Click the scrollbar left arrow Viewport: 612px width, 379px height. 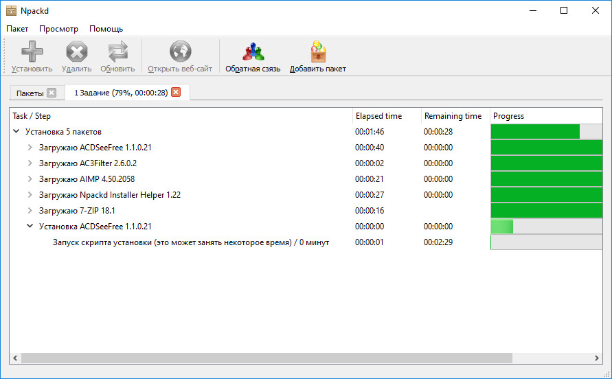pyautogui.click(x=15, y=358)
